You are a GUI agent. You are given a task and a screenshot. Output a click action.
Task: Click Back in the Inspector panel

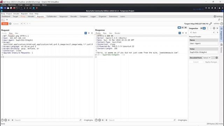(194, 33)
